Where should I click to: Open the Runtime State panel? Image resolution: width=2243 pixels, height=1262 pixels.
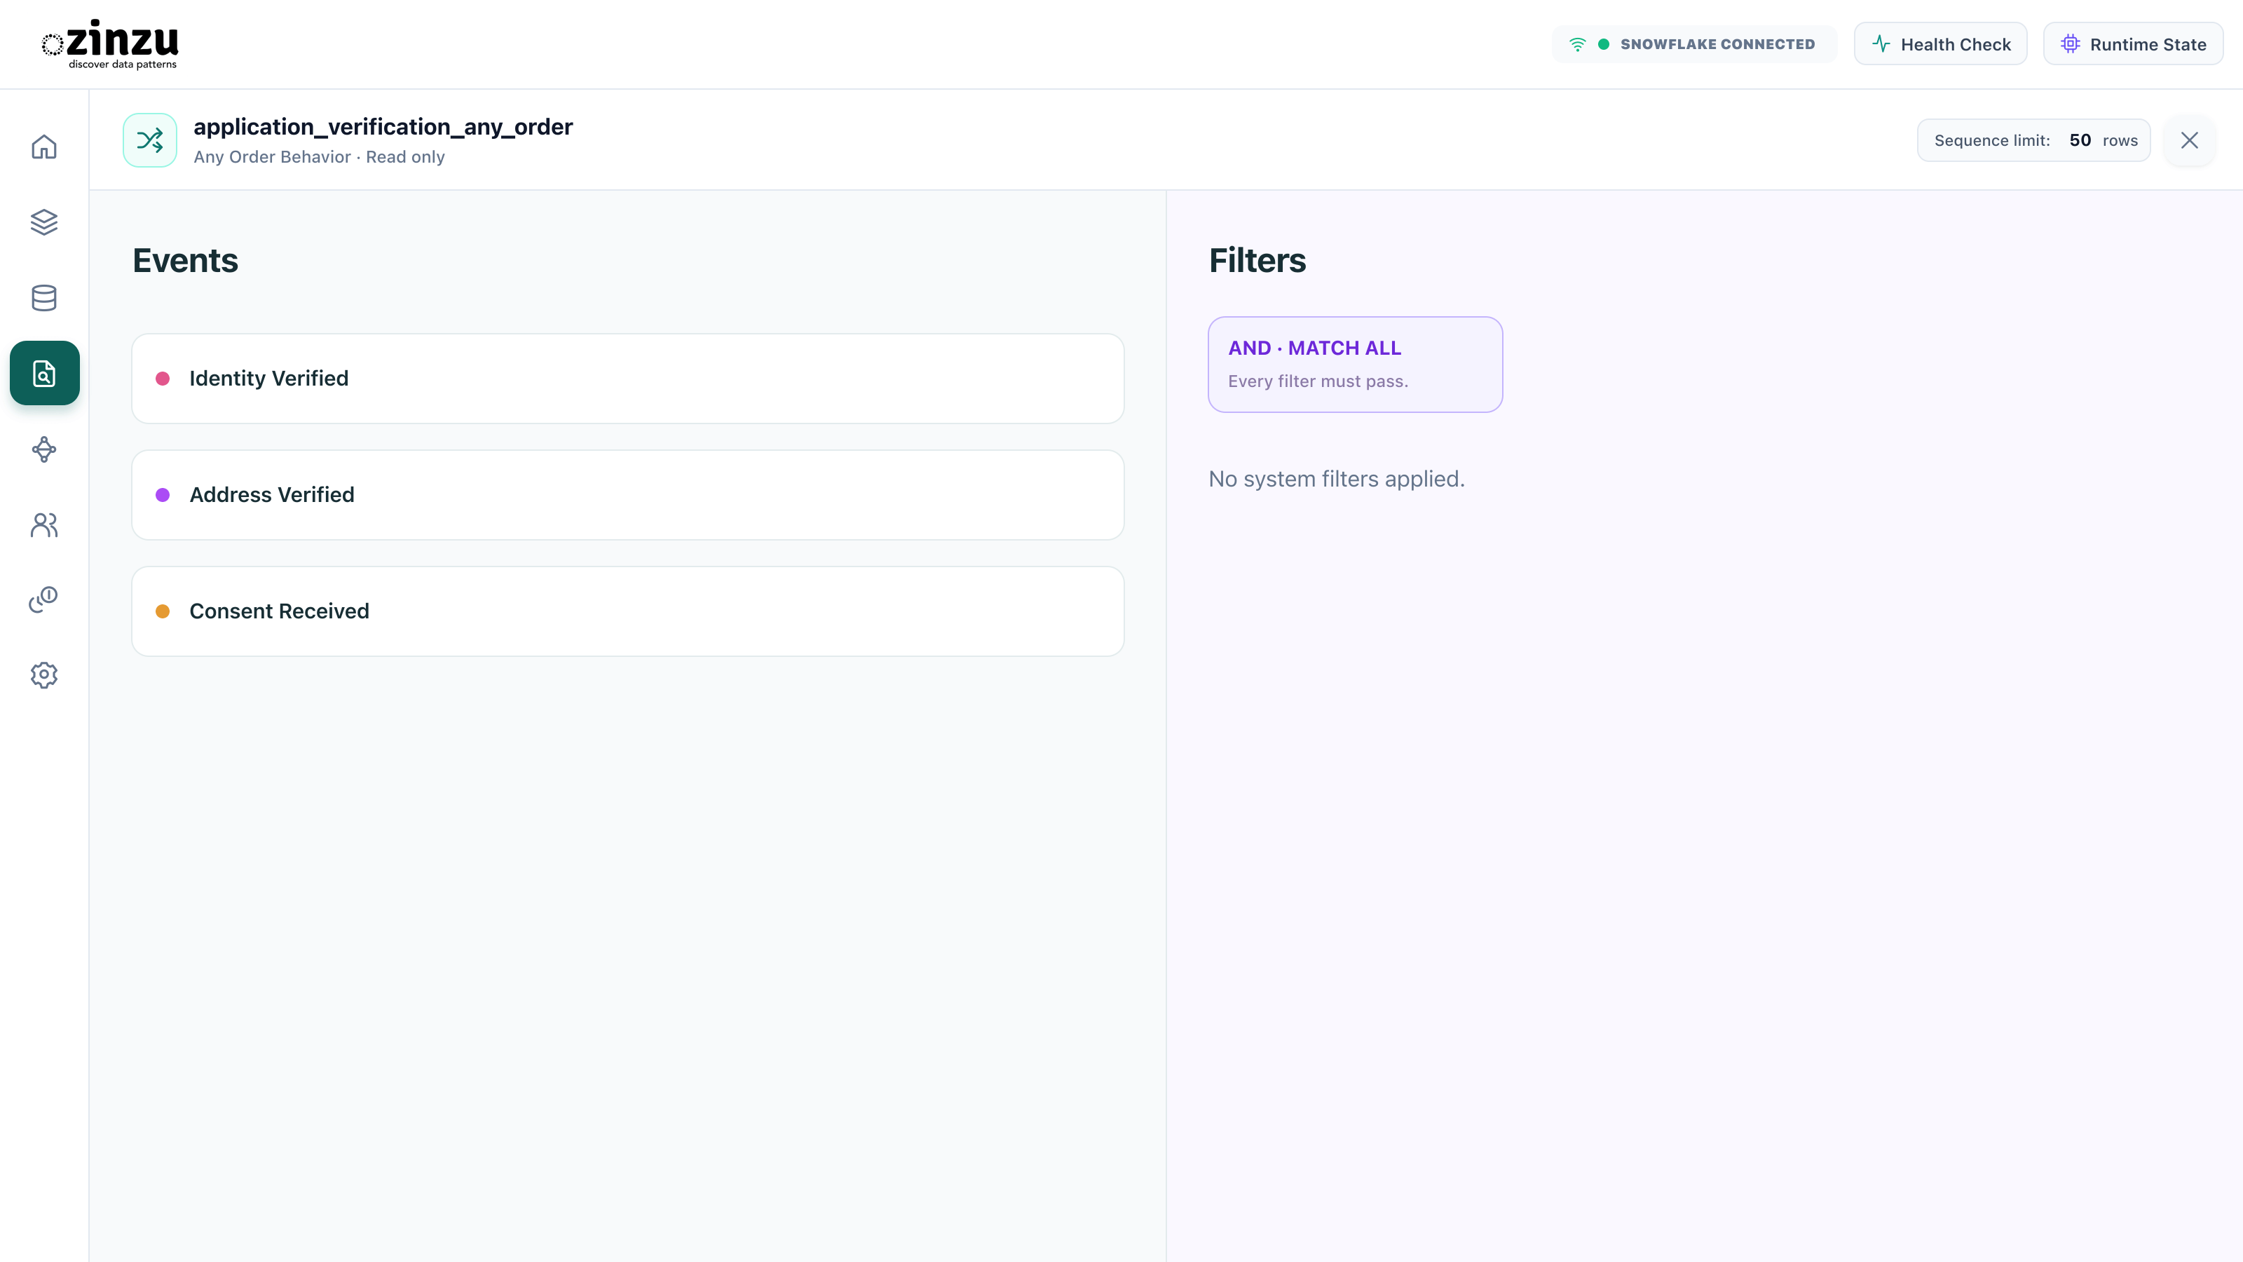coord(2132,44)
